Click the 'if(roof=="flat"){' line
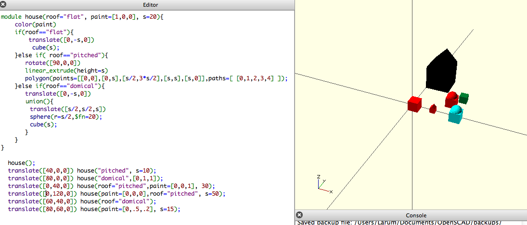527x225 pixels. point(44,32)
